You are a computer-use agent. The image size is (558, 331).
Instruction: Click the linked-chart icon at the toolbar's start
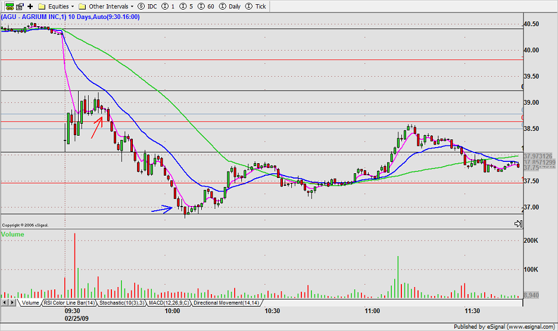(10, 7)
